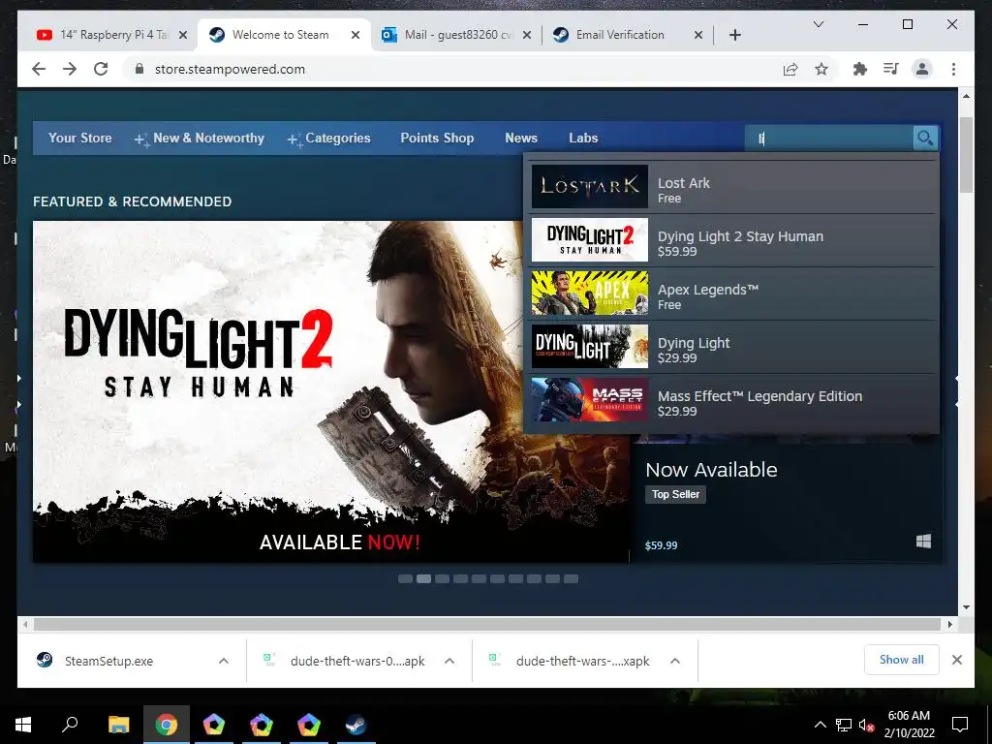Click the vertical page scrollbar thumb
Viewport: 992px width, 744px height.
click(966, 154)
